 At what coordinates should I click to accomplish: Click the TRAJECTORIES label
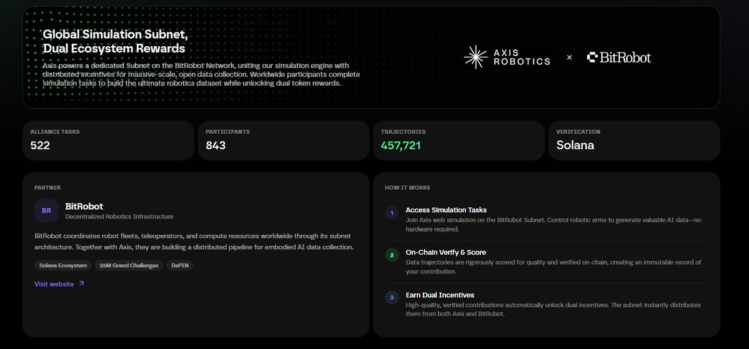pos(403,132)
